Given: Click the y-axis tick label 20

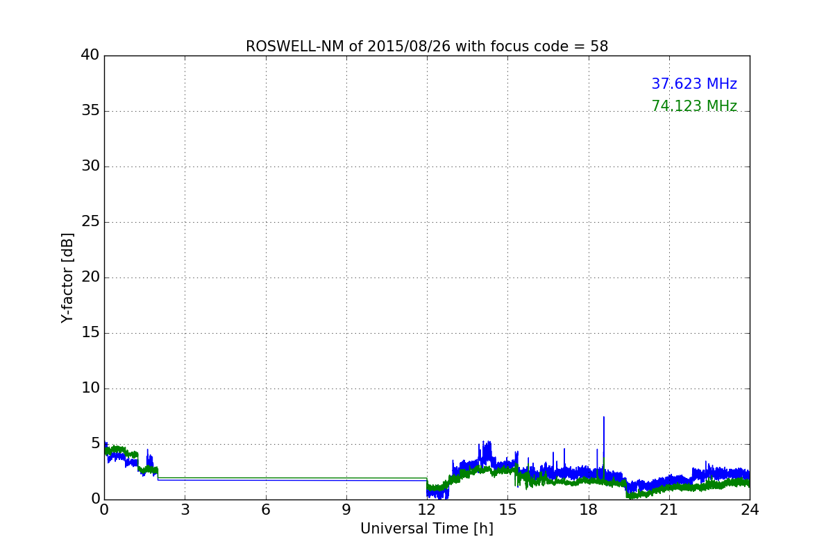Looking at the screenshot, I should [x=90, y=277].
